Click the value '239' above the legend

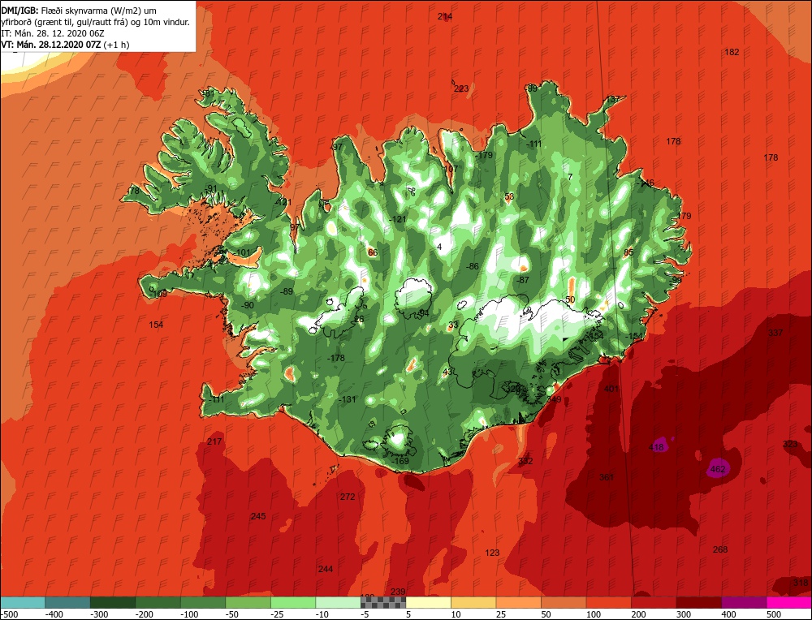(398, 592)
